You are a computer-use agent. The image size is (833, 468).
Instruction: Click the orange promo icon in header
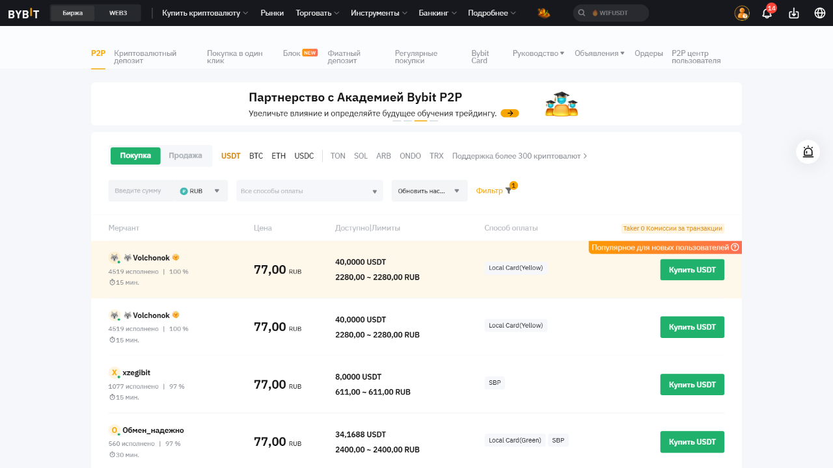coord(543,13)
